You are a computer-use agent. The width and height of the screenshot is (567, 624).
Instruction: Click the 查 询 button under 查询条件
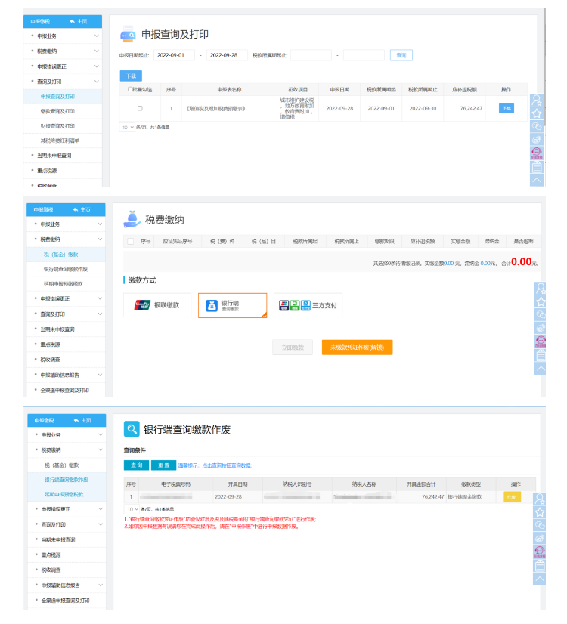click(x=137, y=465)
